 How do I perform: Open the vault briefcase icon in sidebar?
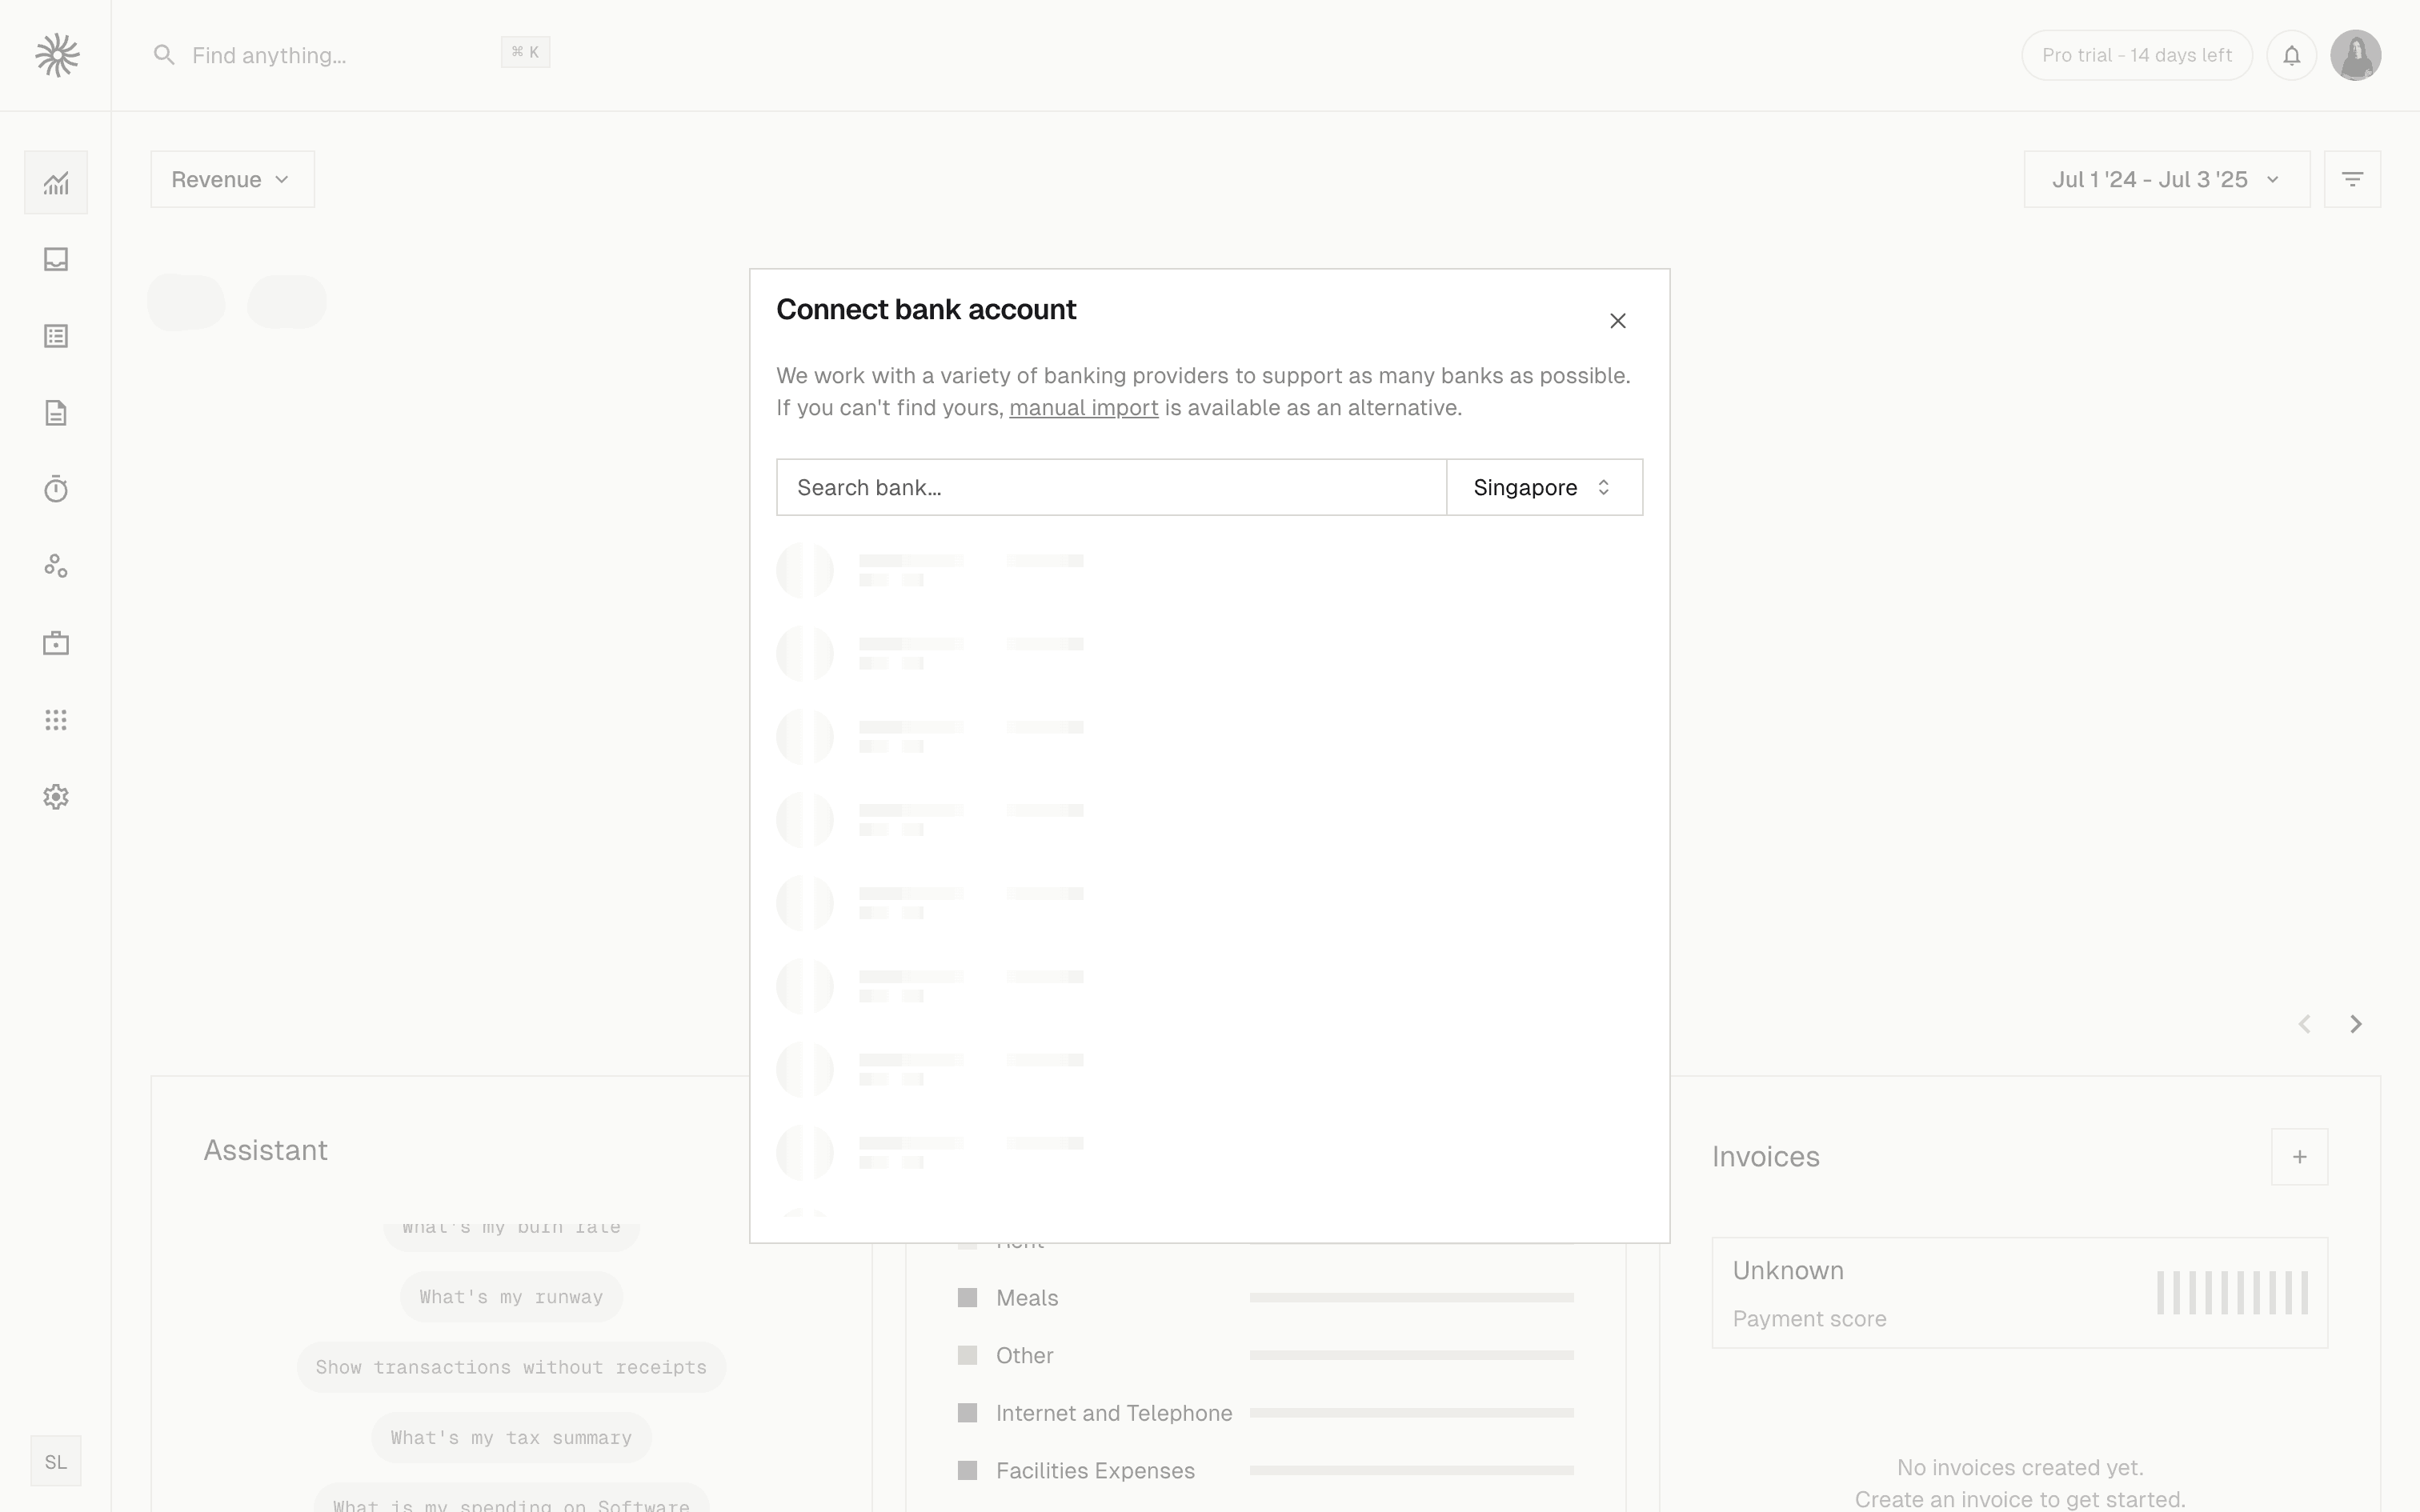click(56, 643)
